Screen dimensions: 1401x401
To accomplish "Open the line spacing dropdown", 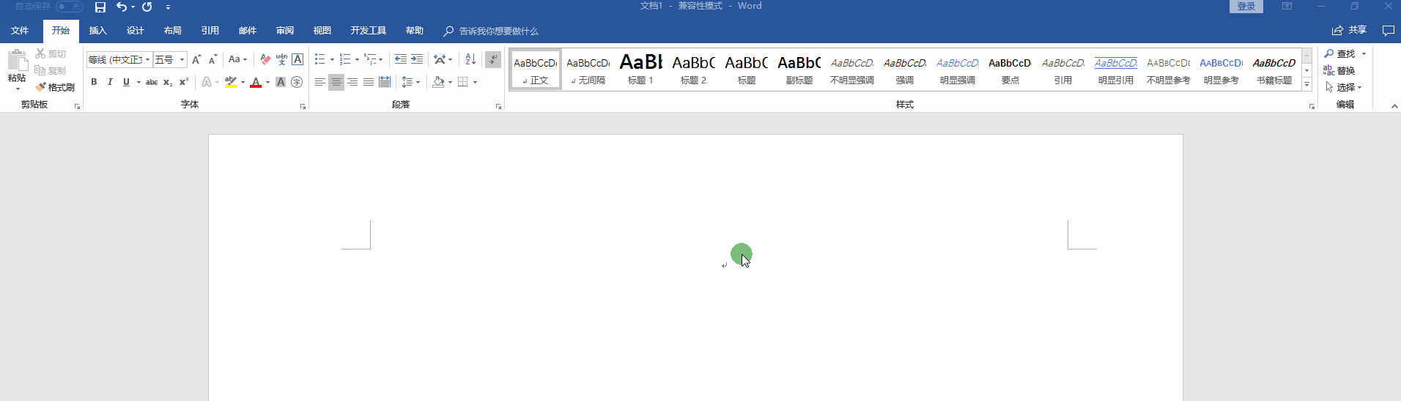I will [x=410, y=82].
